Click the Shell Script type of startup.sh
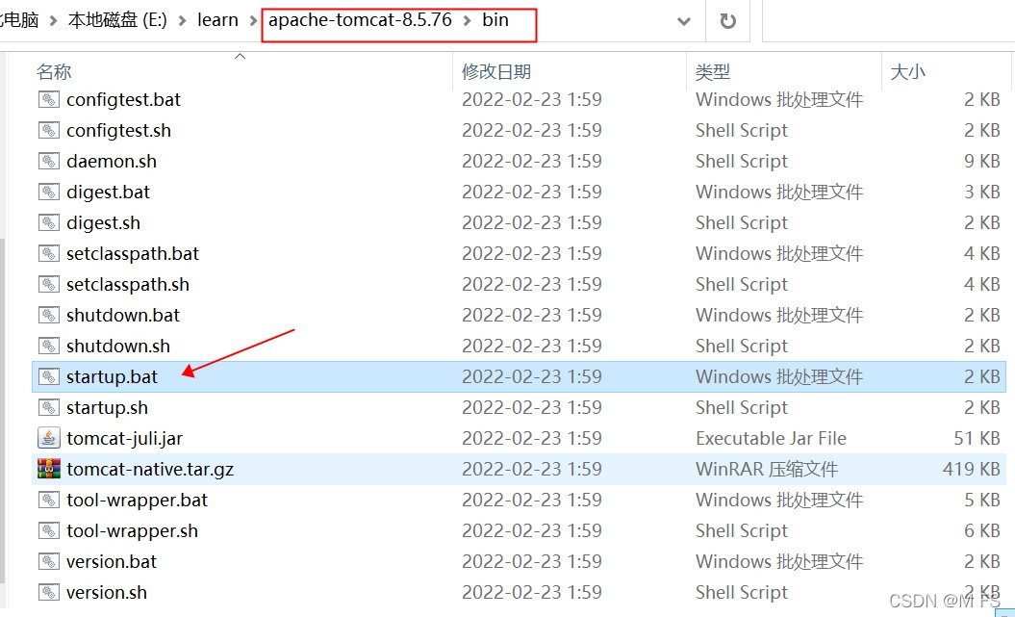 point(741,408)
